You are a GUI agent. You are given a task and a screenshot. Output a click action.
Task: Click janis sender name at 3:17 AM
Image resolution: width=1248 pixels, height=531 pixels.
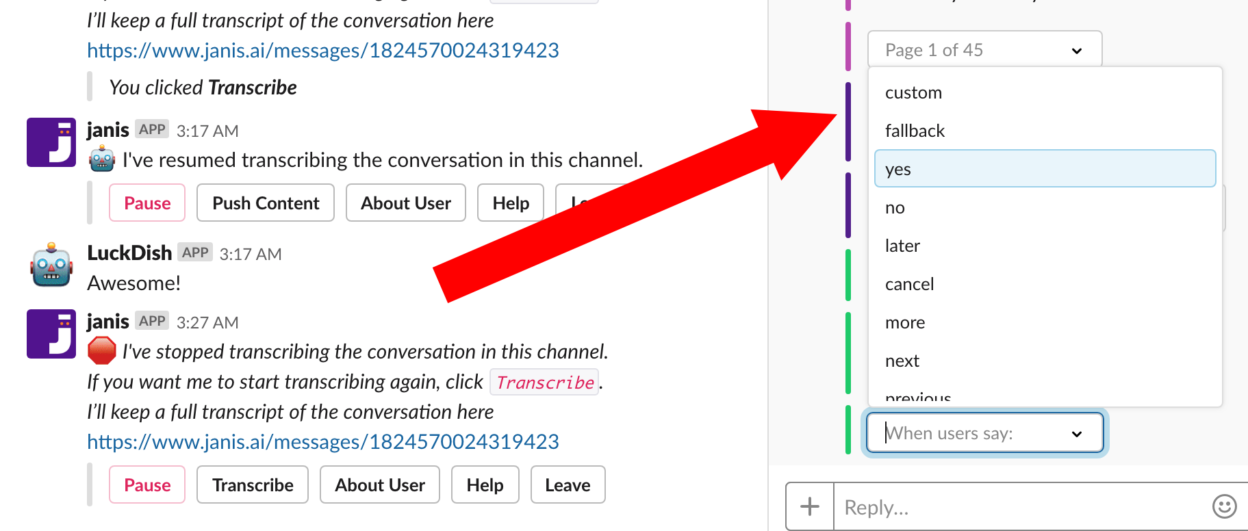pyautogui.click(x=108, y=129)
